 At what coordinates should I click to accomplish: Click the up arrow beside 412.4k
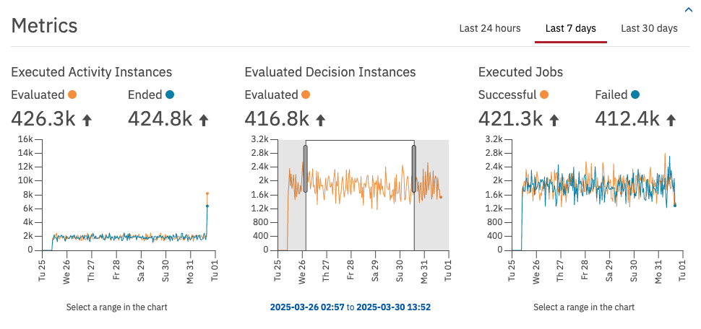[x=671, y=120]
